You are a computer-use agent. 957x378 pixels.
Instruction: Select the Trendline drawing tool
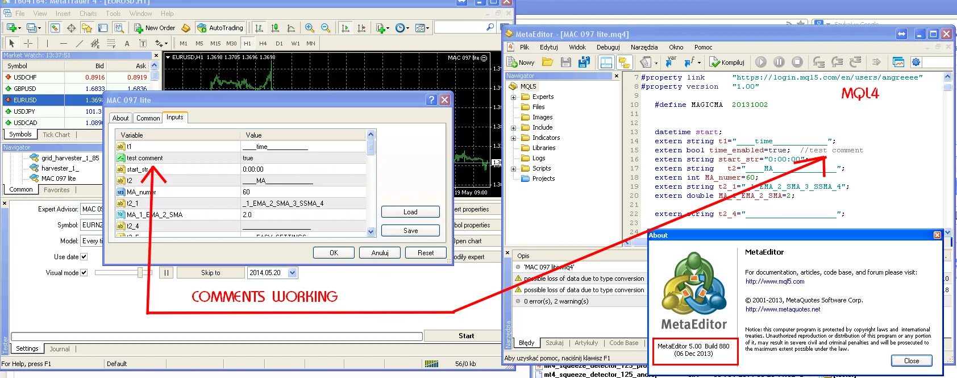click(79, 43)
